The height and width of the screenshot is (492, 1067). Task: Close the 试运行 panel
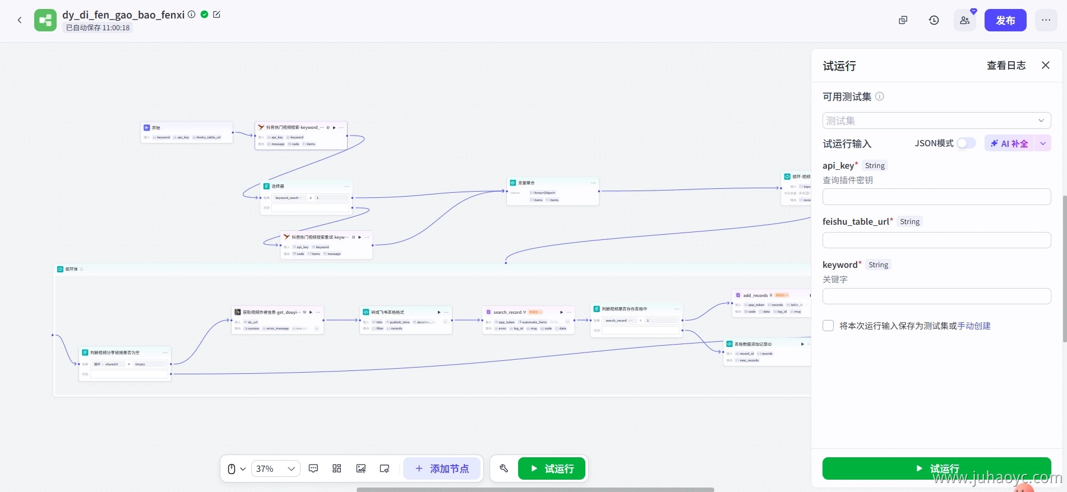tap(1046, 66)
